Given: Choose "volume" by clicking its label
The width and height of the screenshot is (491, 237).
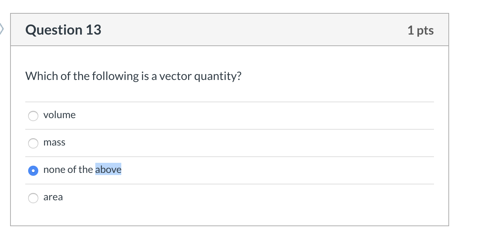Looking at the screenshot, I should point(59,115).
